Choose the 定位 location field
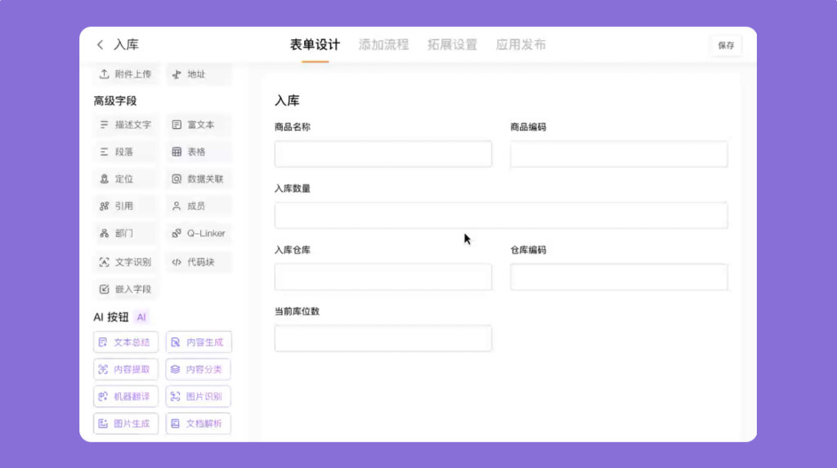The width and height of the screenshot is (837, 468). [x=126, y=179]
